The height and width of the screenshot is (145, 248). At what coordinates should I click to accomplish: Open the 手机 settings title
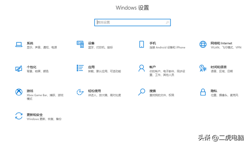[x=153, y=43]
